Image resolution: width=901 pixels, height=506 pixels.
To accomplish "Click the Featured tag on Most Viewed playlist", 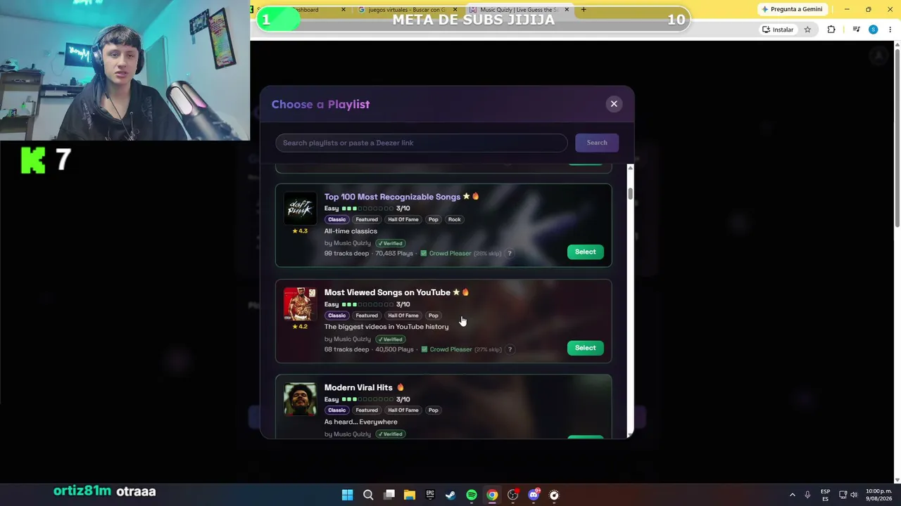I will (x=367, y=316).
